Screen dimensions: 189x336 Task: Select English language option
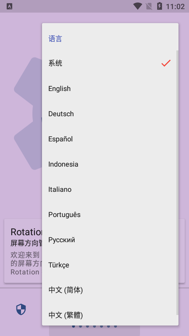(110, 89)
